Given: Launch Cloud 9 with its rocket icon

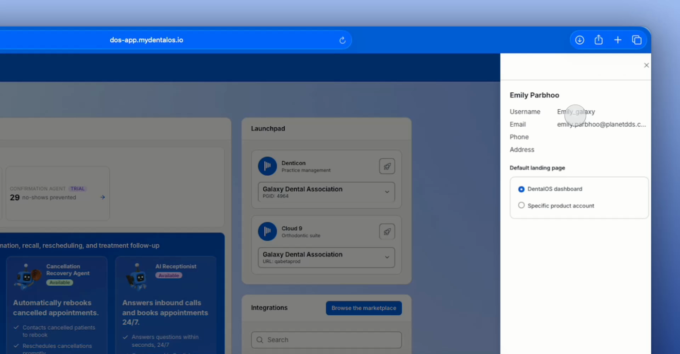Looking at the screenshot, I should point(387,232).
